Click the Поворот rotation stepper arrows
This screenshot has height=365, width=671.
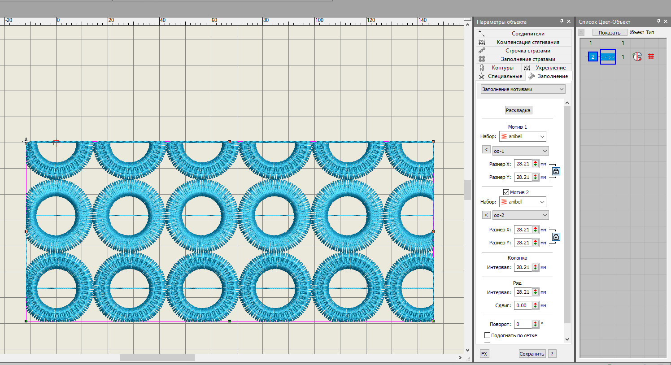(535, 324)
